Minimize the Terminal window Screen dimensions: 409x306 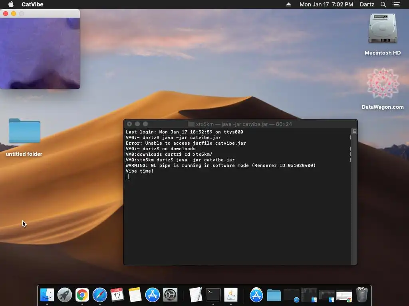(x=137, y=124)
